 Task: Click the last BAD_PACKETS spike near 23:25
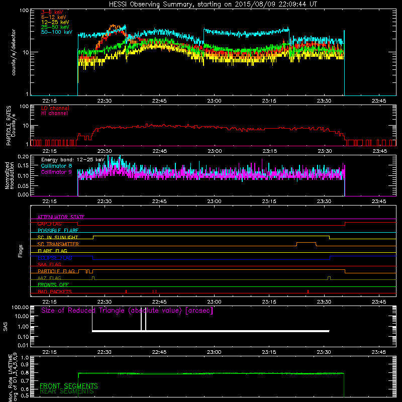tap(308, 291)
